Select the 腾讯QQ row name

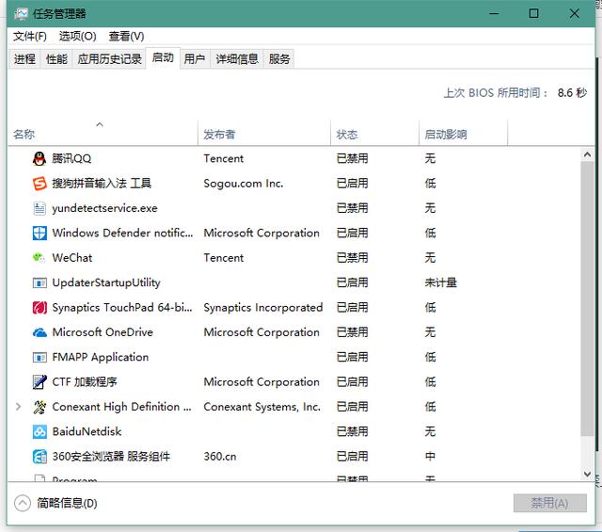click(71, 158)
